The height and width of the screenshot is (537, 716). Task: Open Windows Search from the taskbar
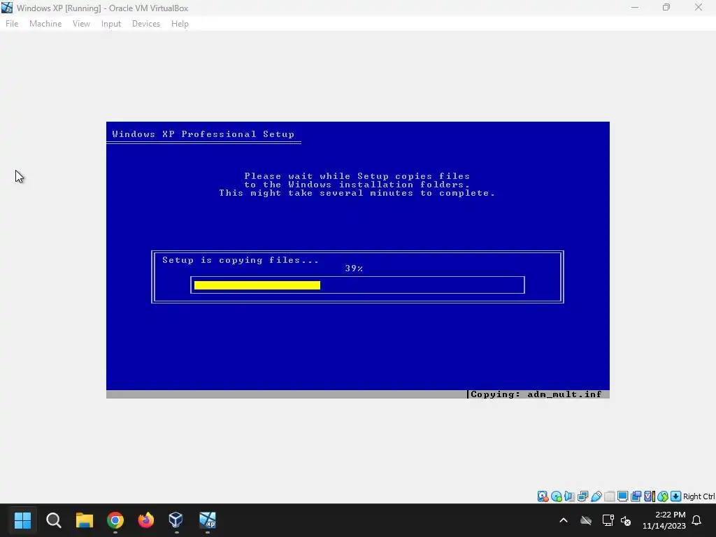pos(53,520)
